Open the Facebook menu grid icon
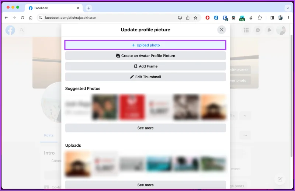The height and width of the screenshot is (191, 295). 246,30
